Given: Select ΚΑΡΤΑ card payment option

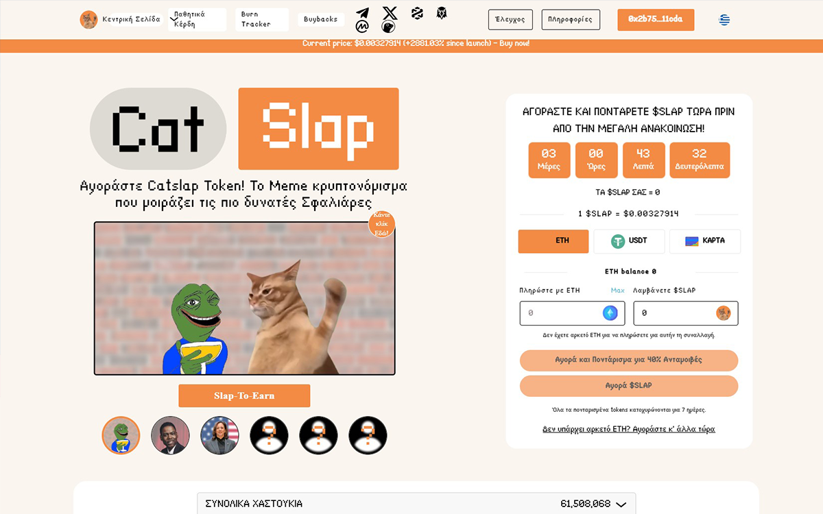Looking at the screenshot, I should tap(705, 241).
